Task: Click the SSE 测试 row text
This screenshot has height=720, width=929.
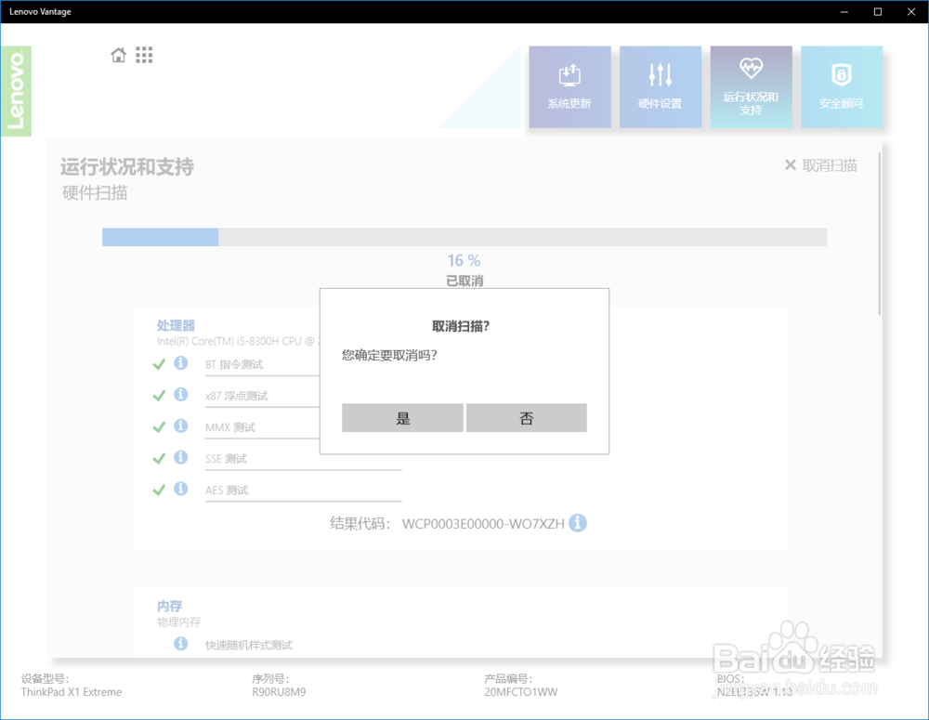Action: (x=226, y=459)
